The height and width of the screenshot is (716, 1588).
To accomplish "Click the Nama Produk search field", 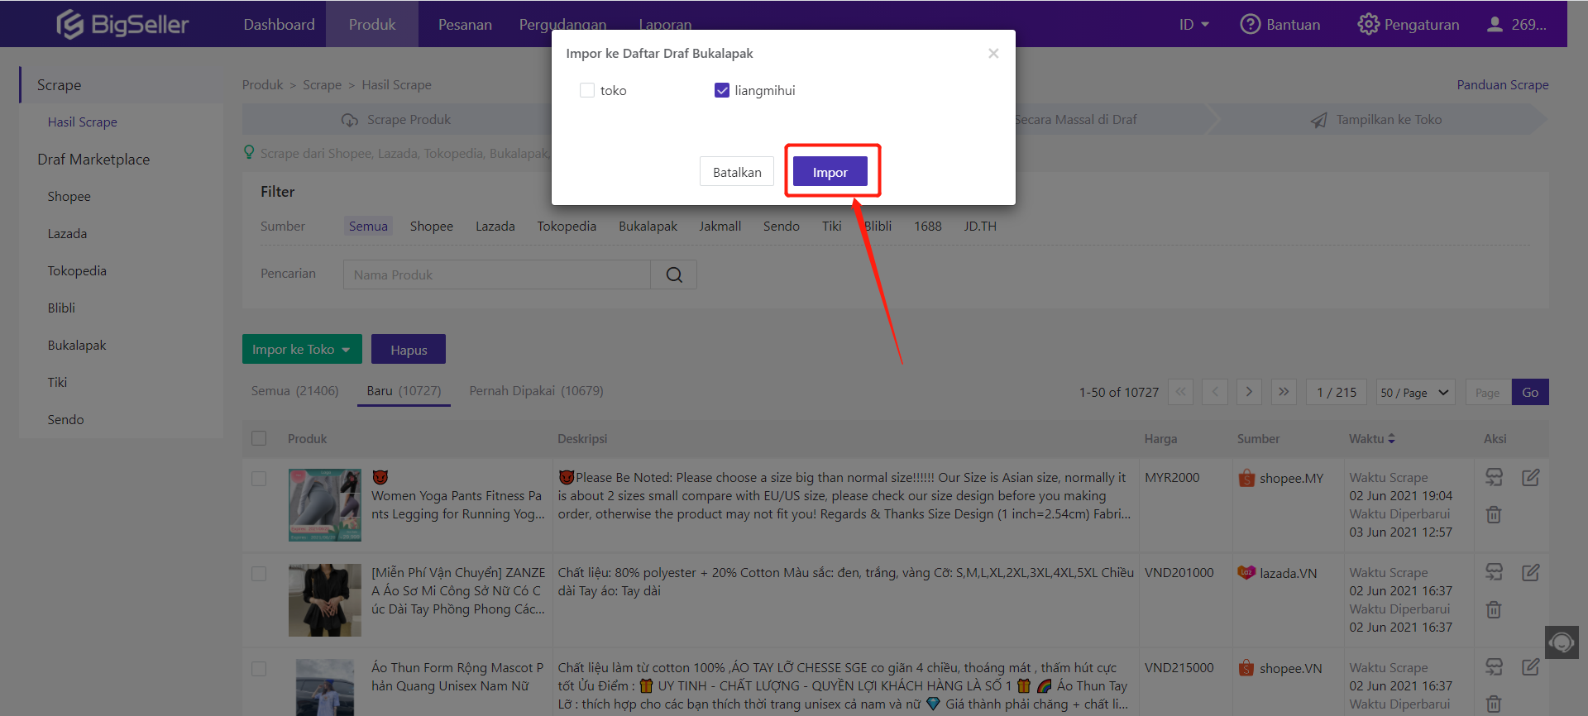I will 496,274.
